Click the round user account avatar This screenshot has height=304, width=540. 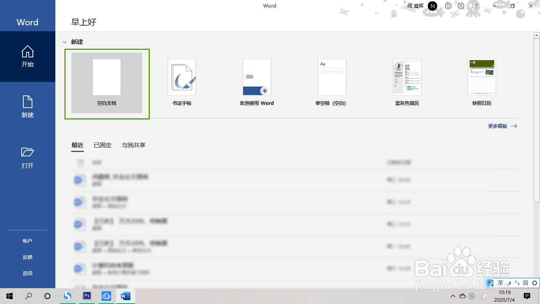[433, 6]
